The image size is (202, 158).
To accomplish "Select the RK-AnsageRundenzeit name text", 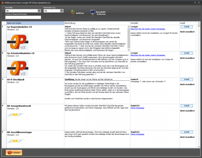I will (x=19, y=106).
